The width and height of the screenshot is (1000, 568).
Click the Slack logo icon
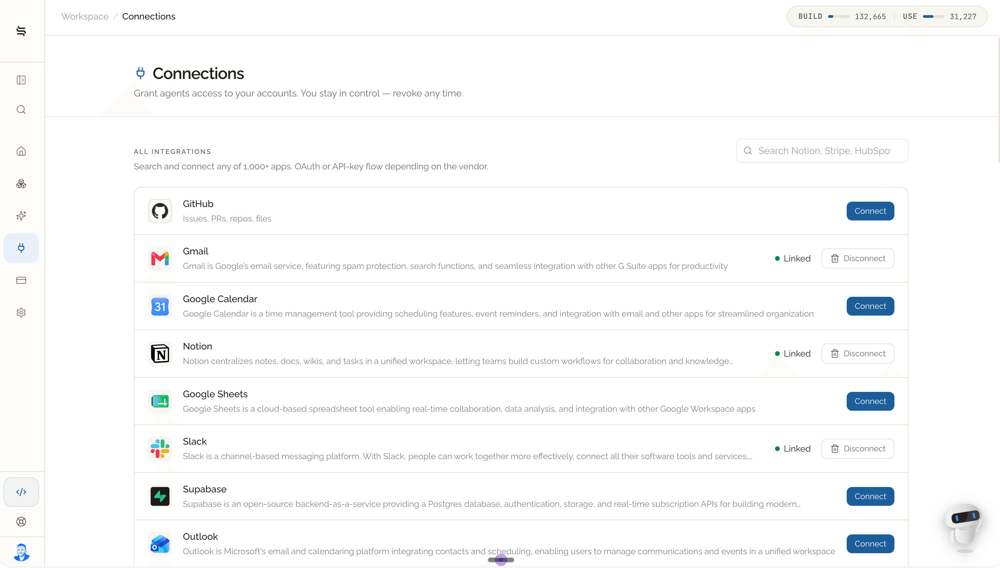pyautogui.click(x=160, y=449)
